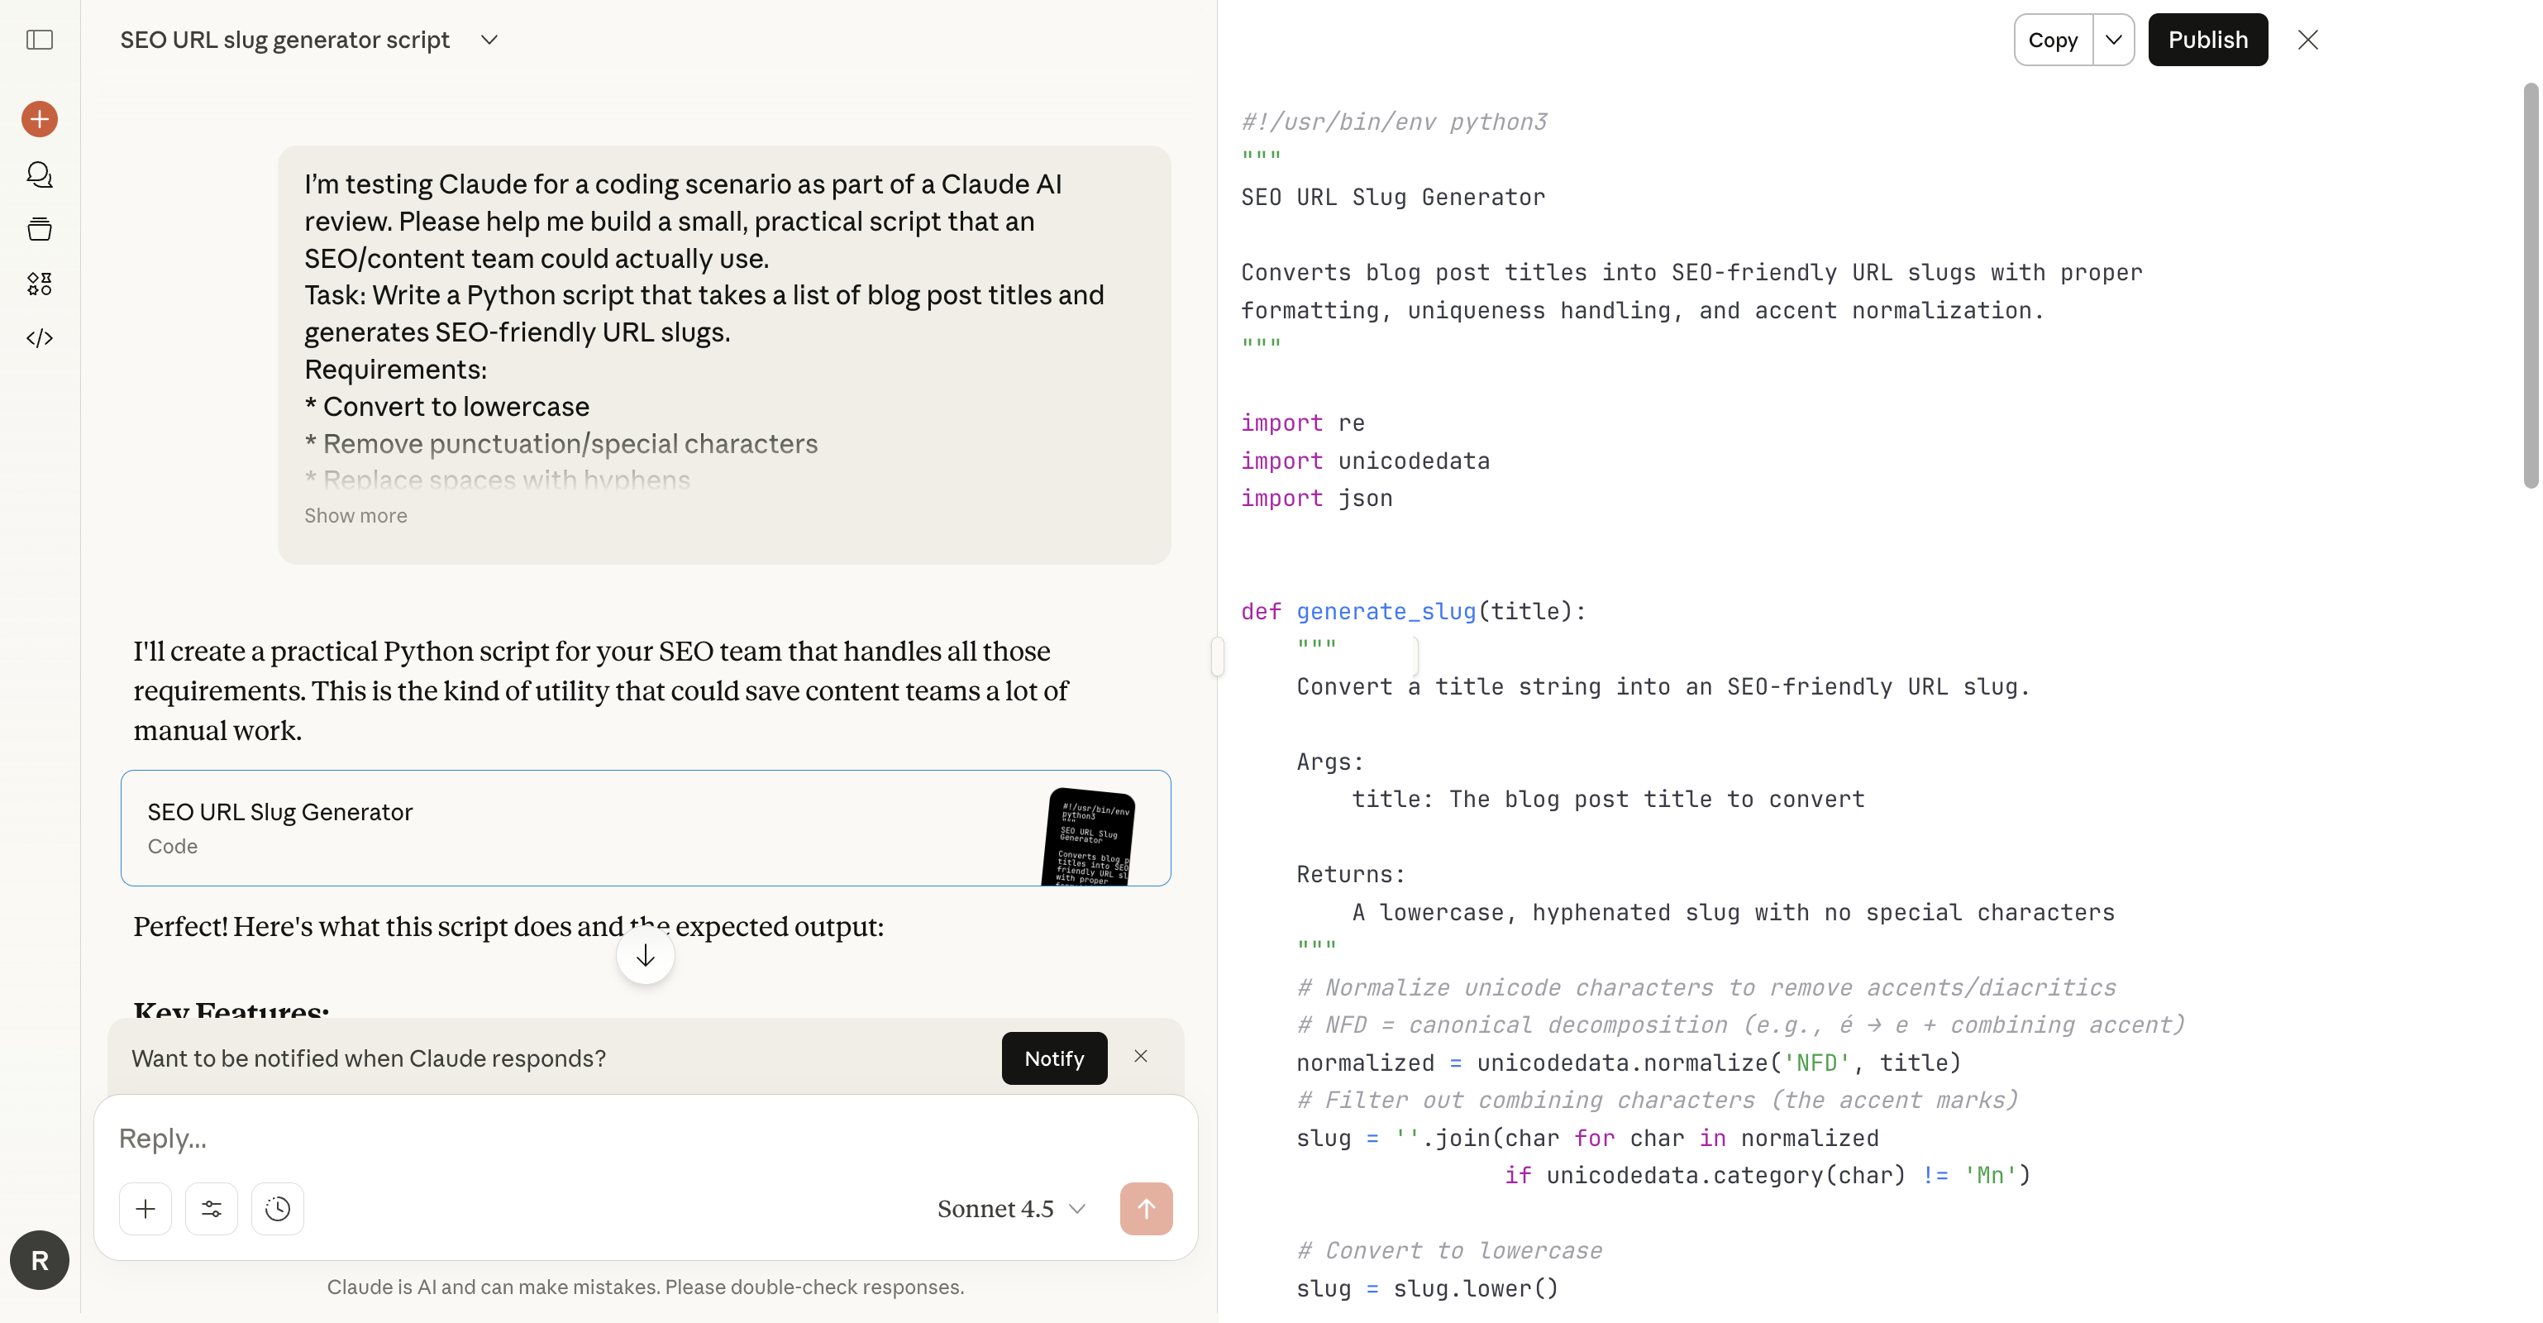
Task: Send the reply with the arrow button
Action: pyautogui.click(x=1145, y=1207)
